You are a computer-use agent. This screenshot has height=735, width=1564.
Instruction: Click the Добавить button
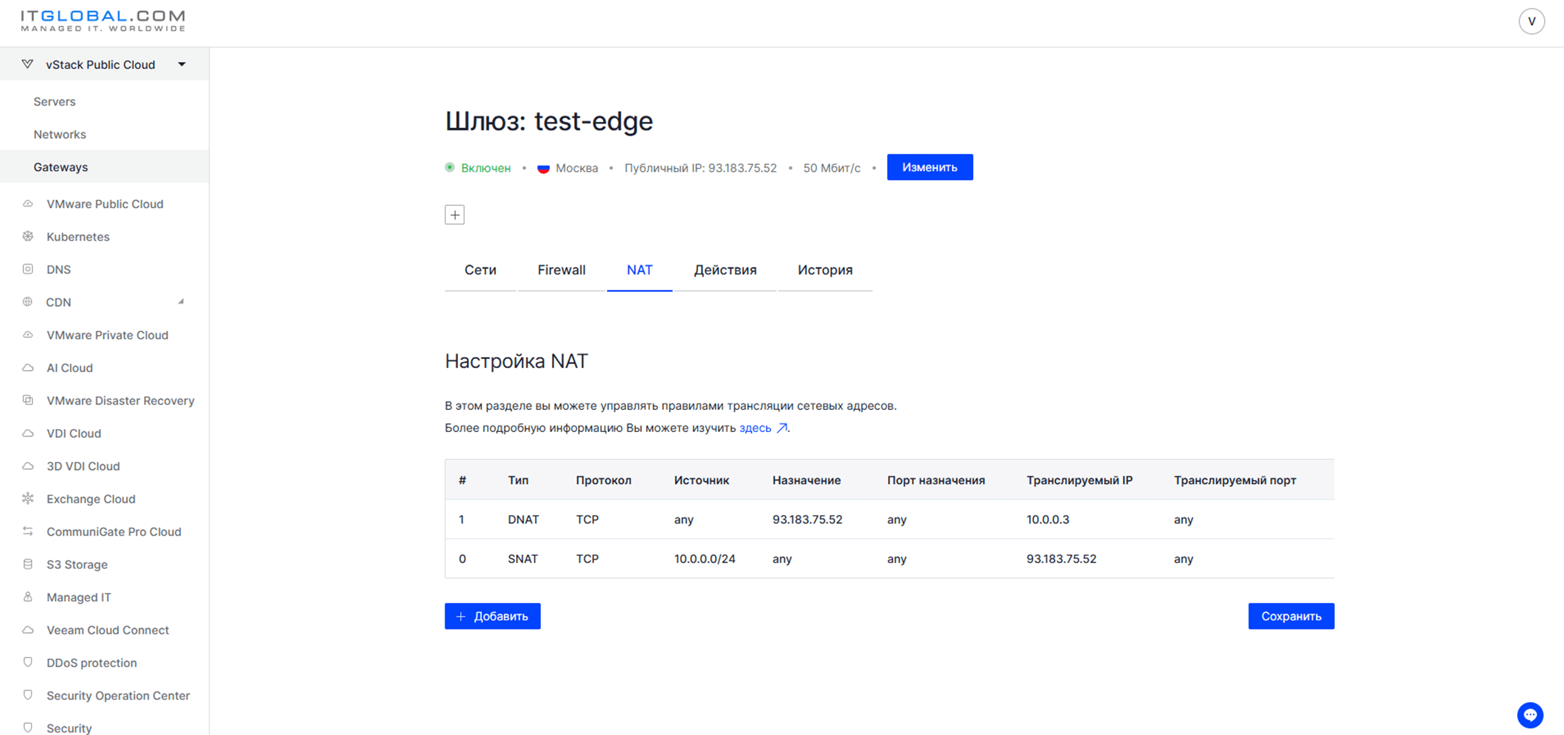point(492,616)
